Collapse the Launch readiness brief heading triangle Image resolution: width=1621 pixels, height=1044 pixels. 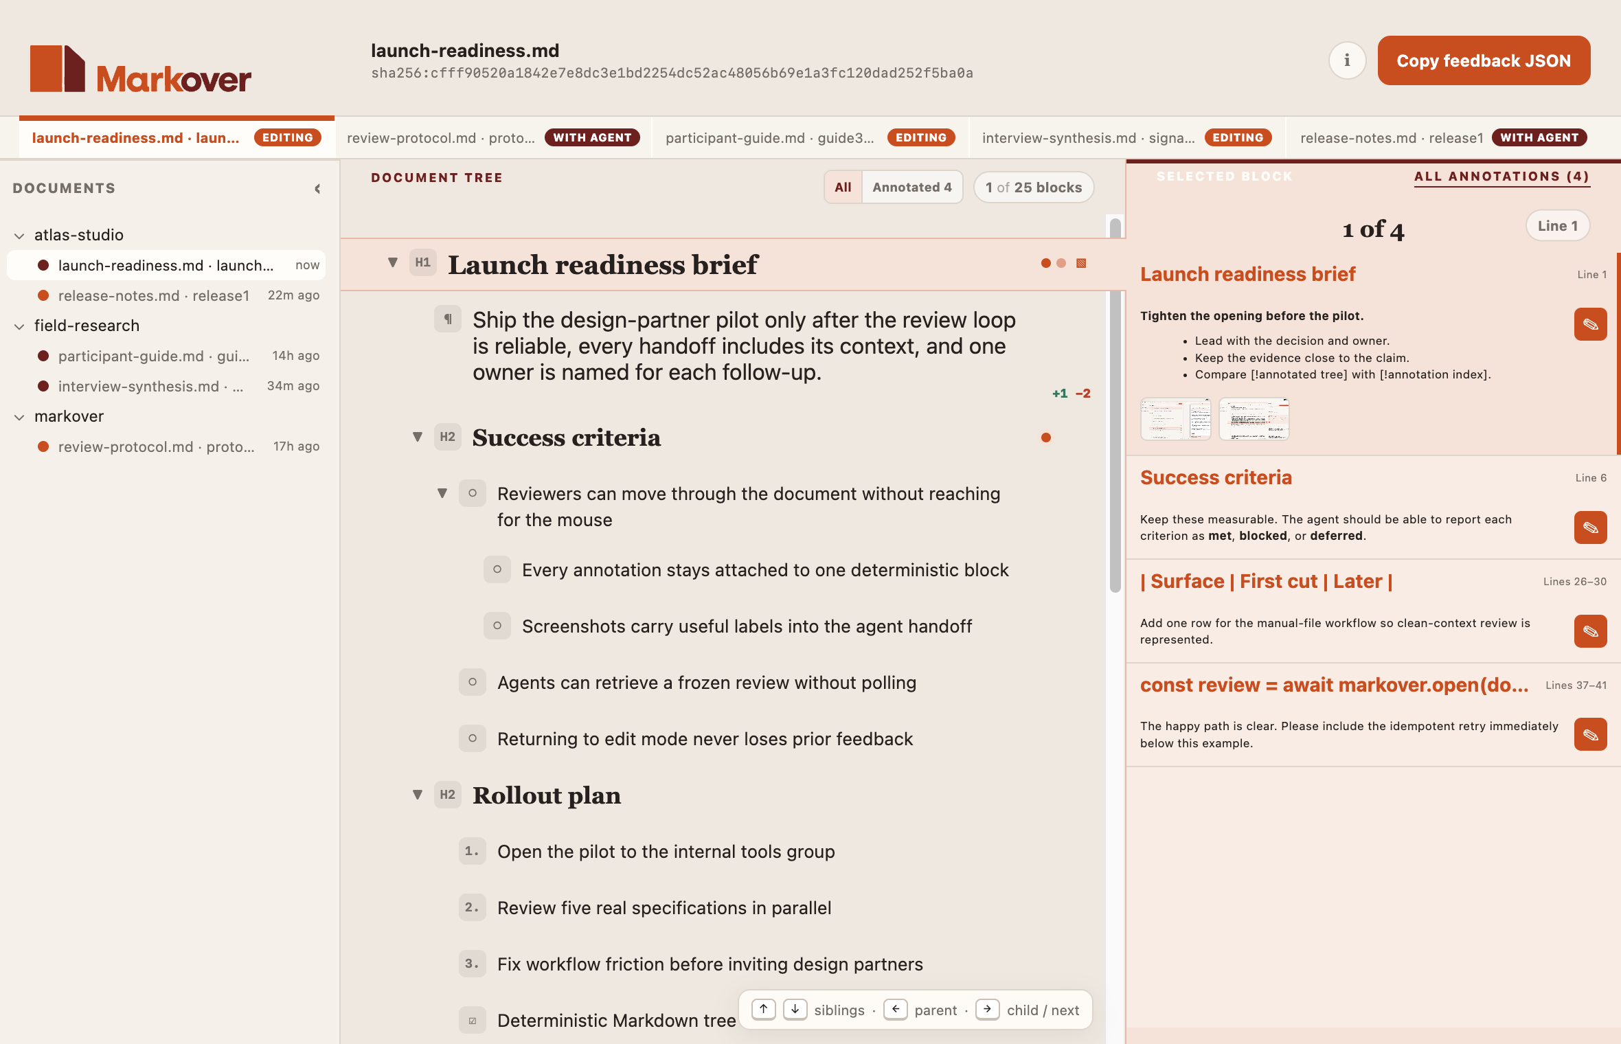point(393,262)
